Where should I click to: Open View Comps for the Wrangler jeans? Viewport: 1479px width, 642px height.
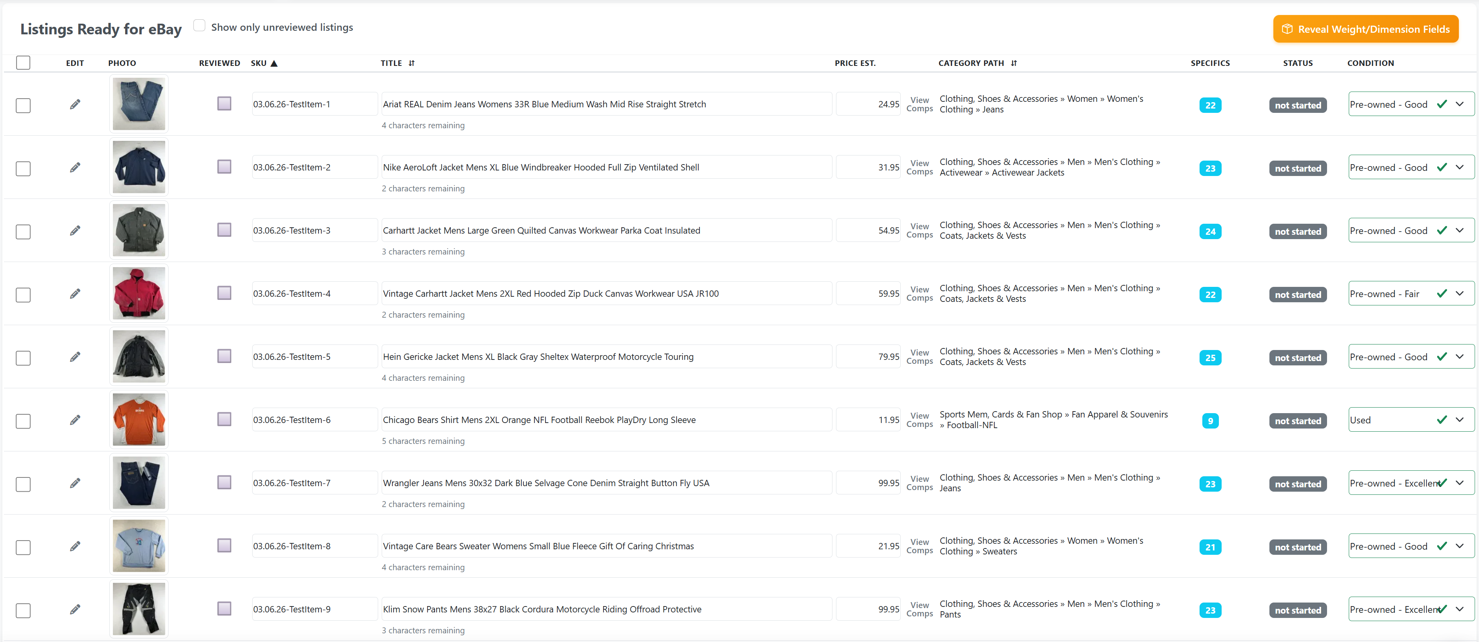point(919,483)
